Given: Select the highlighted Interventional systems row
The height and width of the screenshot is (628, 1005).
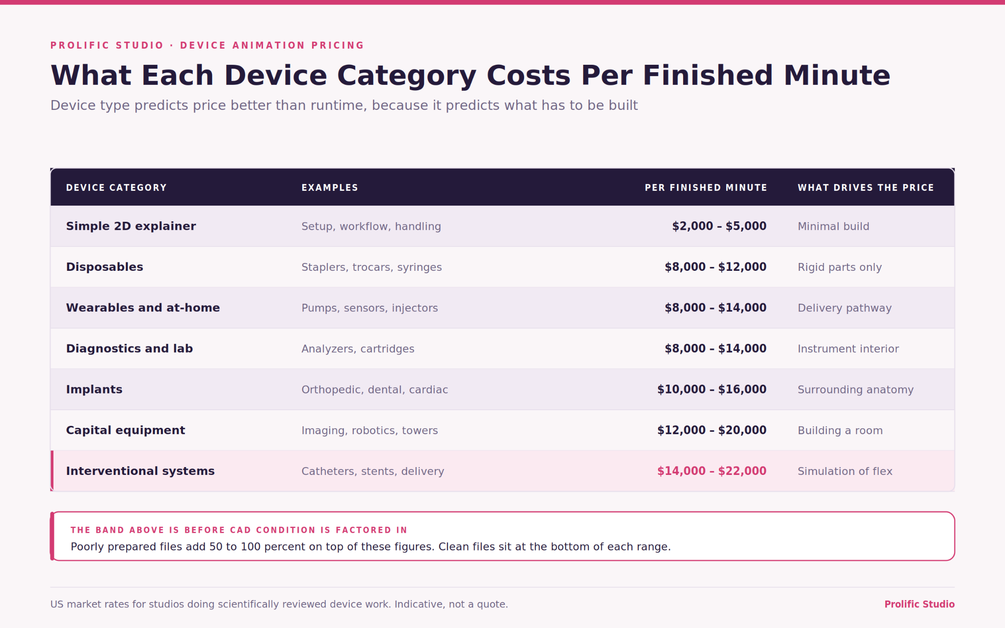Looking at the screenshot, I should (x=502, y=471).
